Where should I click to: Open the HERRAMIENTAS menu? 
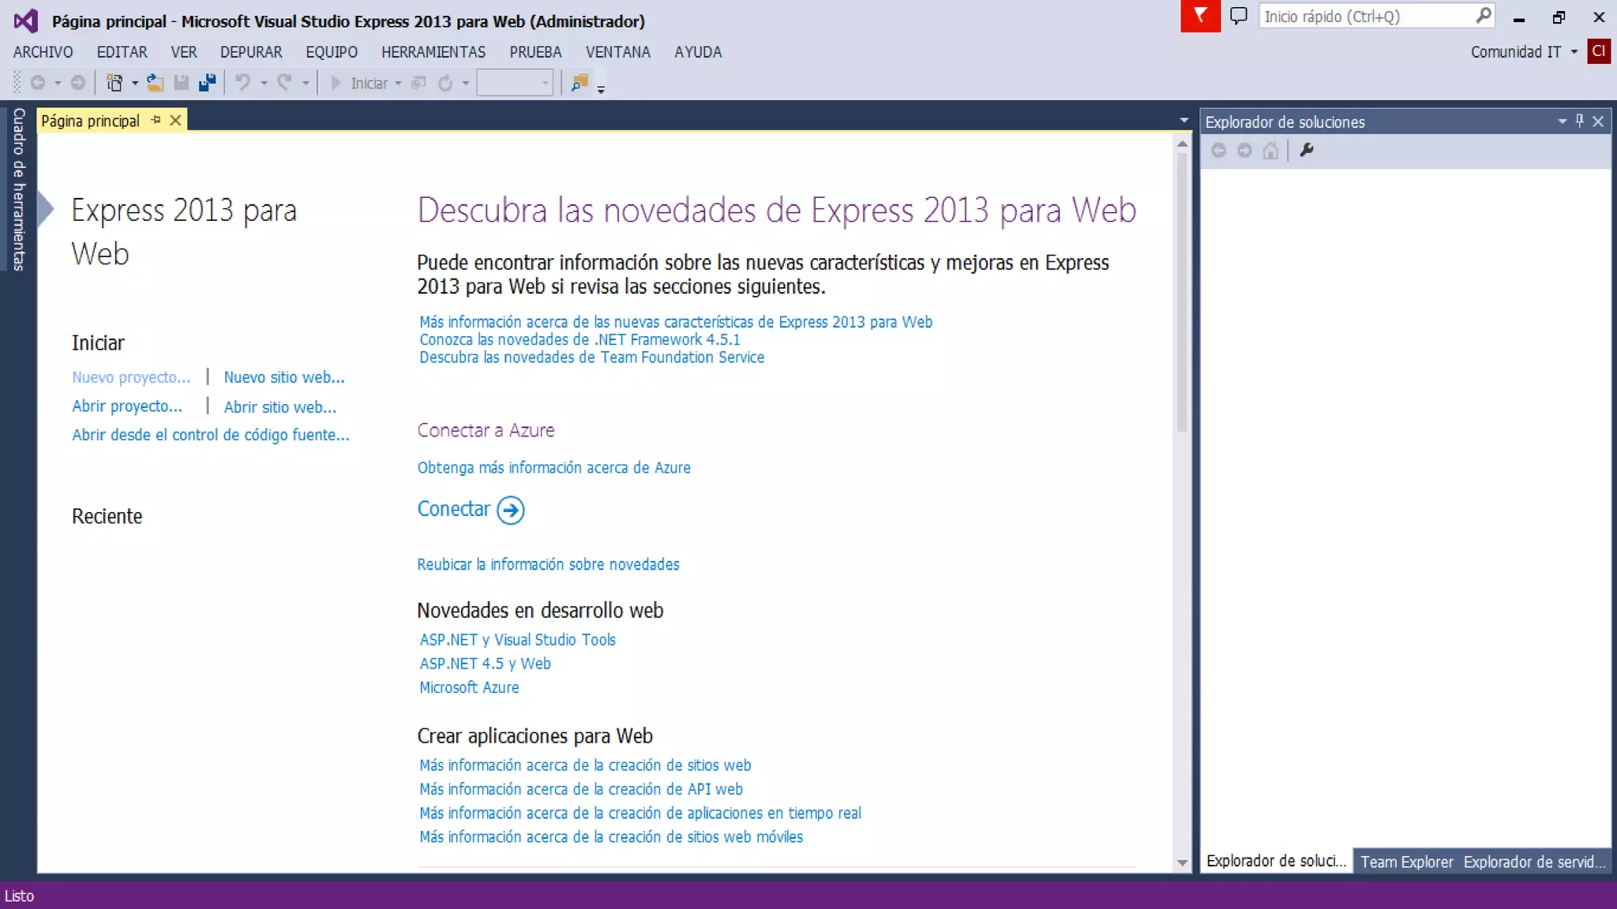pyautogui.click(x=433, y=52)
